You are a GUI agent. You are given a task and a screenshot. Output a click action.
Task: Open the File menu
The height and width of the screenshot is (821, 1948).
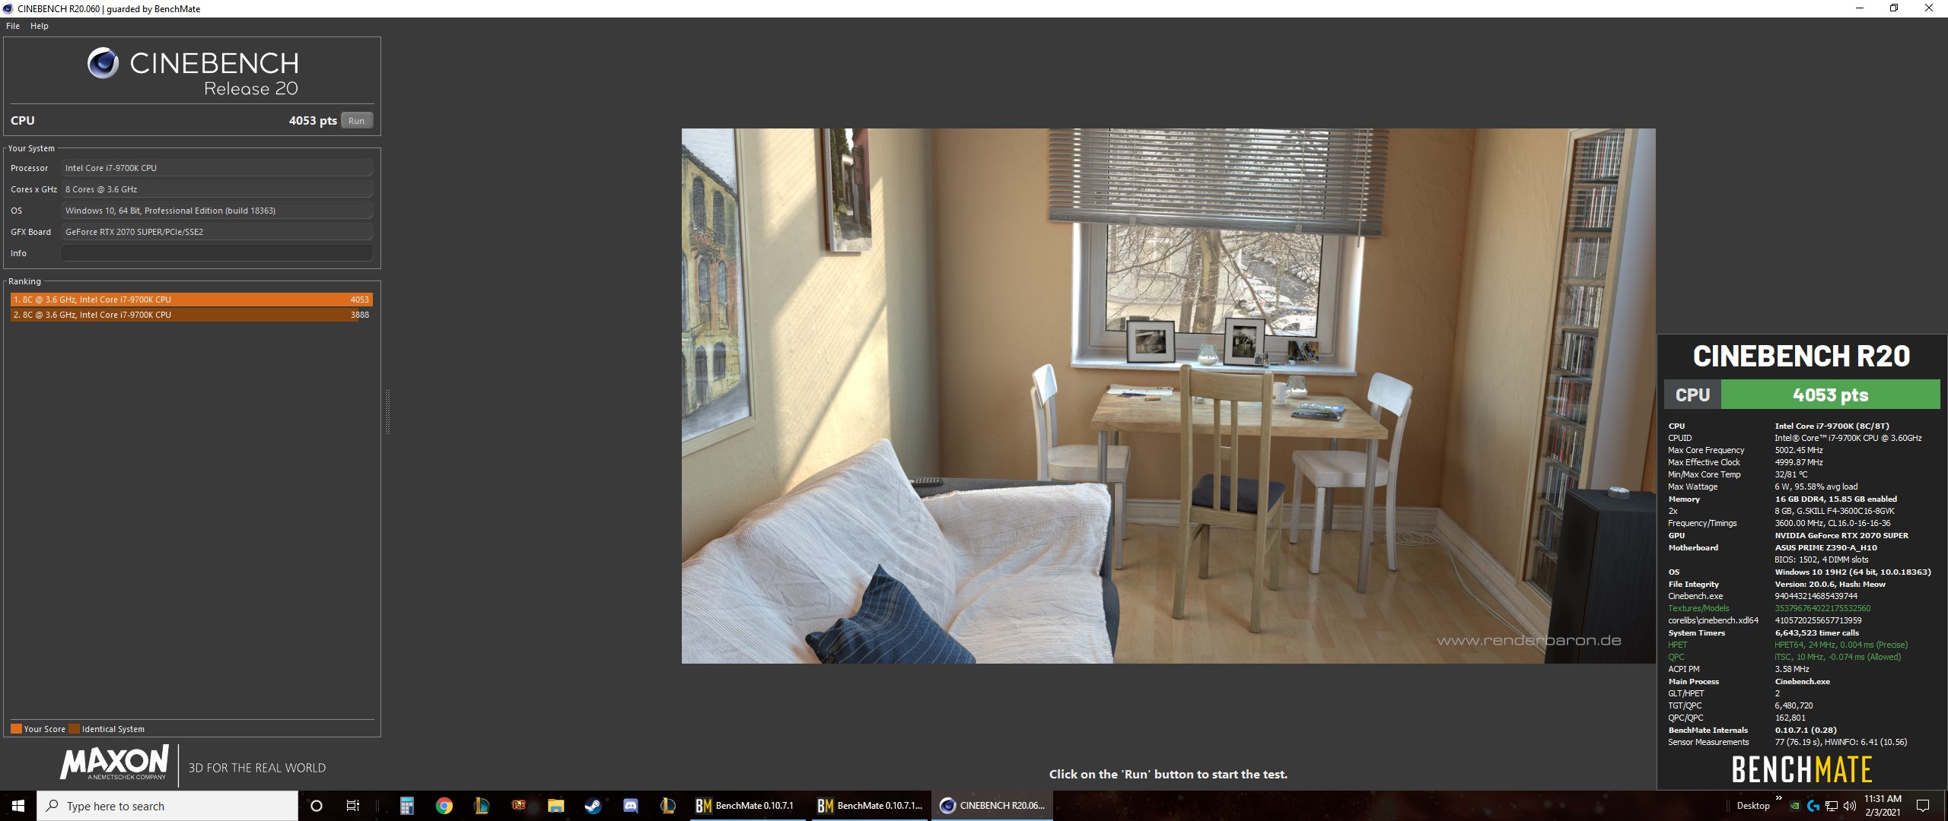[13, 26]
